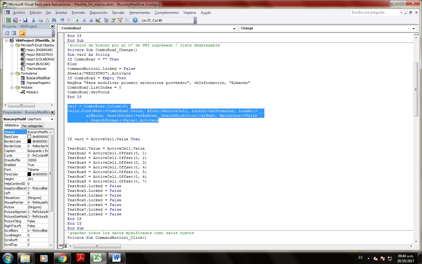This screenshot has height=264, width=422.
Task: Click the Insert UserForm toolbar icon
Action: point(15,20)
